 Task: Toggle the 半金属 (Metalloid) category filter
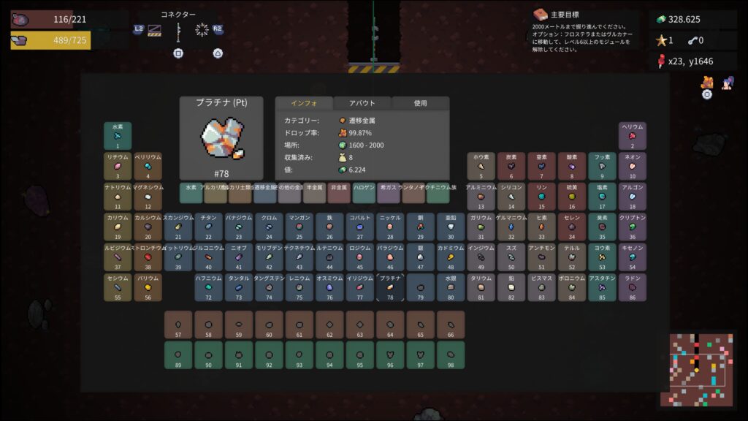click(x=314, y=193)
